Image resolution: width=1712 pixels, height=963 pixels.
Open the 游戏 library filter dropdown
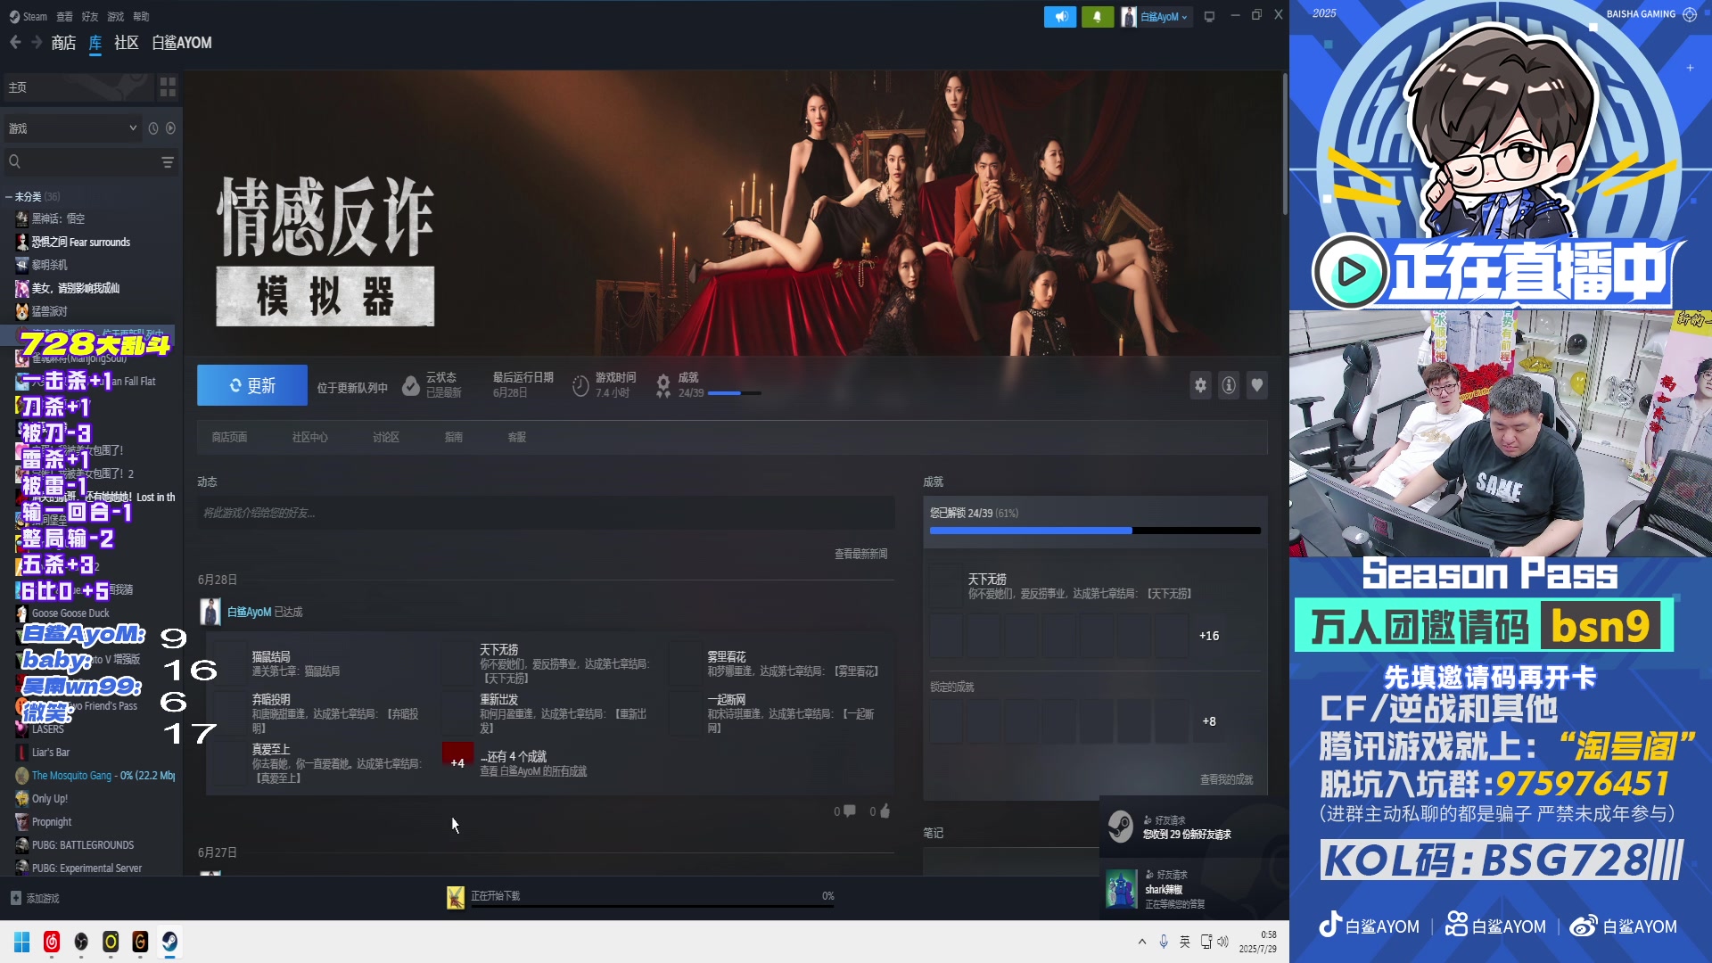click(72, 128)
